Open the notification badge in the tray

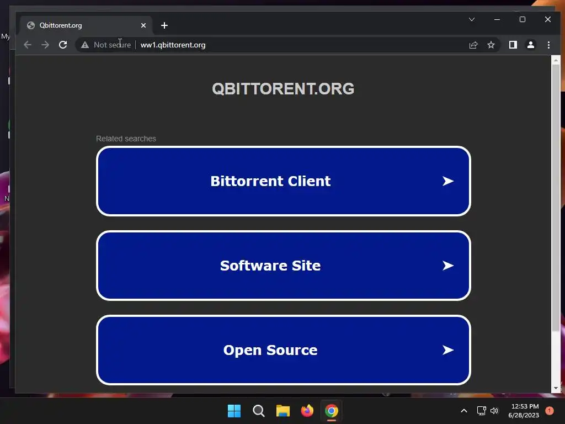pos(550,411)
